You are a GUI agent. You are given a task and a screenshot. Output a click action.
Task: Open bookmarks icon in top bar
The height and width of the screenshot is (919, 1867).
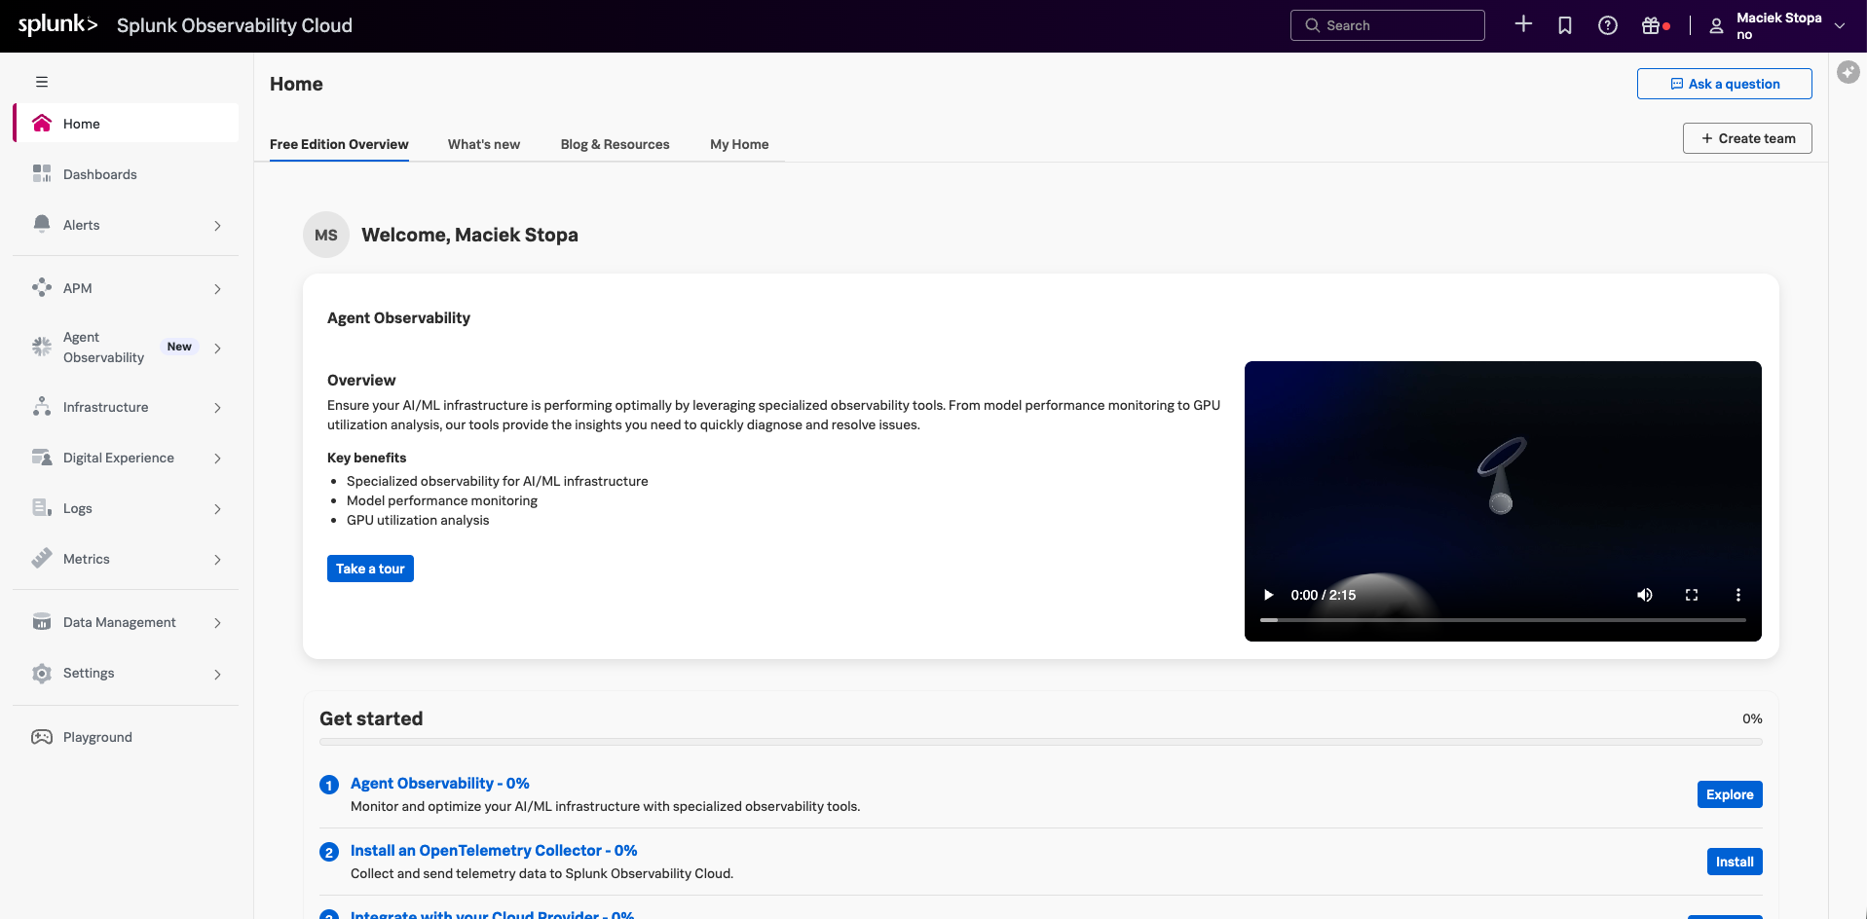pyautogui.click(x=1565, y=25)
